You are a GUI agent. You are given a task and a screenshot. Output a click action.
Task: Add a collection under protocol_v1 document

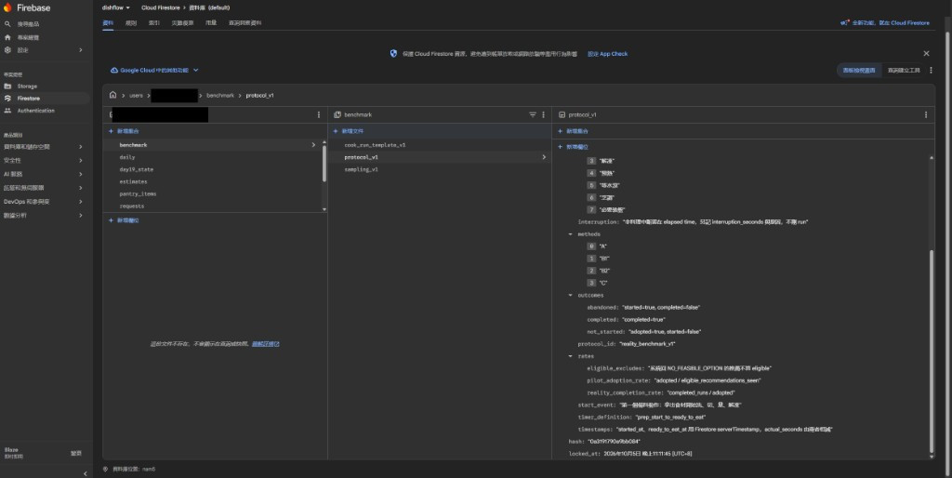[574, 131]
